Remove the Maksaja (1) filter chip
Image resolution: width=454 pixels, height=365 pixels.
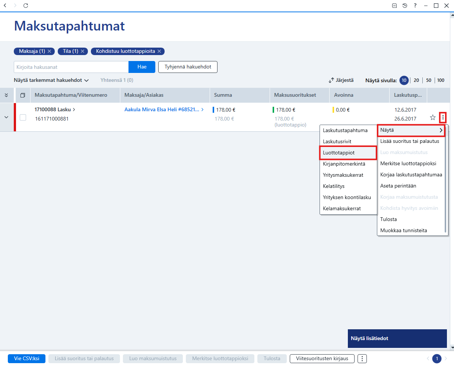(x=49, y=51)
